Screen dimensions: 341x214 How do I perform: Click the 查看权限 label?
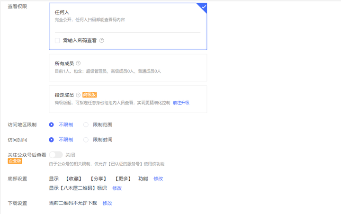(x=18, y=7)
